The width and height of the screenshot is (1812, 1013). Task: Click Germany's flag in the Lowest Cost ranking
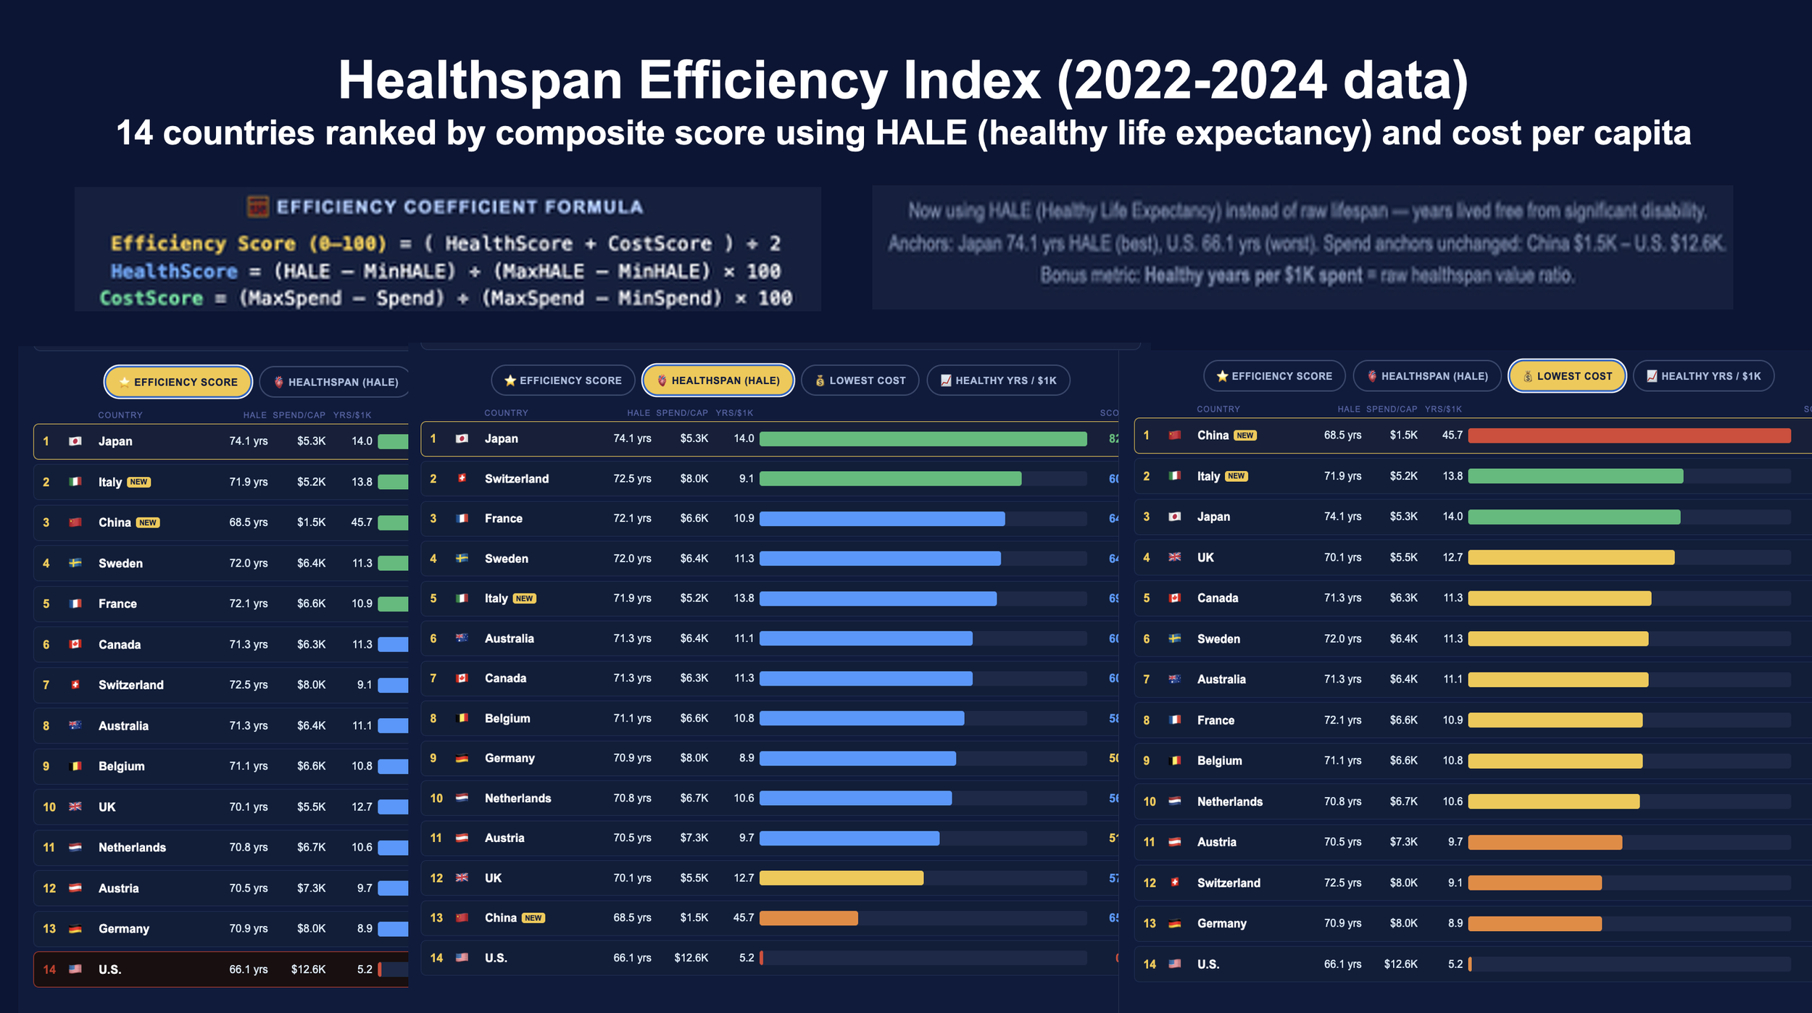click(1175, 923)
